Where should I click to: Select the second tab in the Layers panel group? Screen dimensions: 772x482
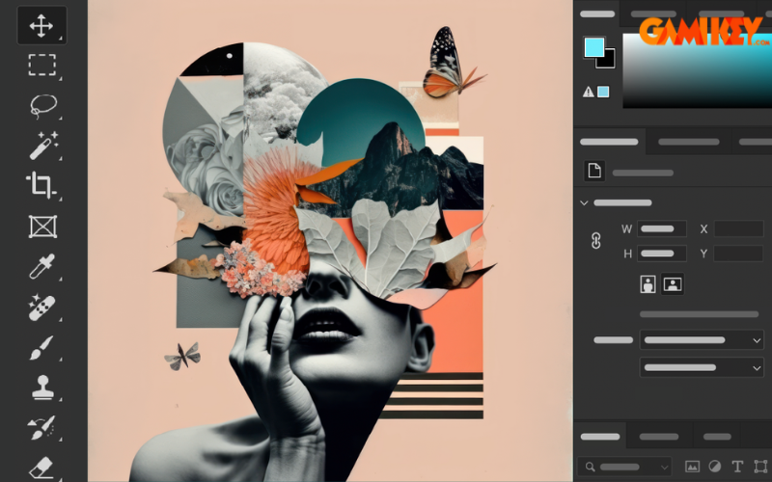coord(659,437)
